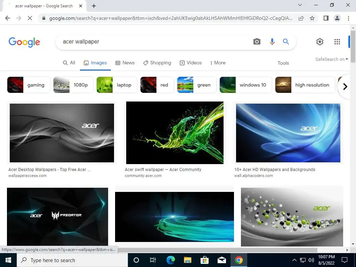The image size is (356, 267).
Task: Open the blue Acer swirl wallpaper thumbnail
Action: [x=288, y=133]
